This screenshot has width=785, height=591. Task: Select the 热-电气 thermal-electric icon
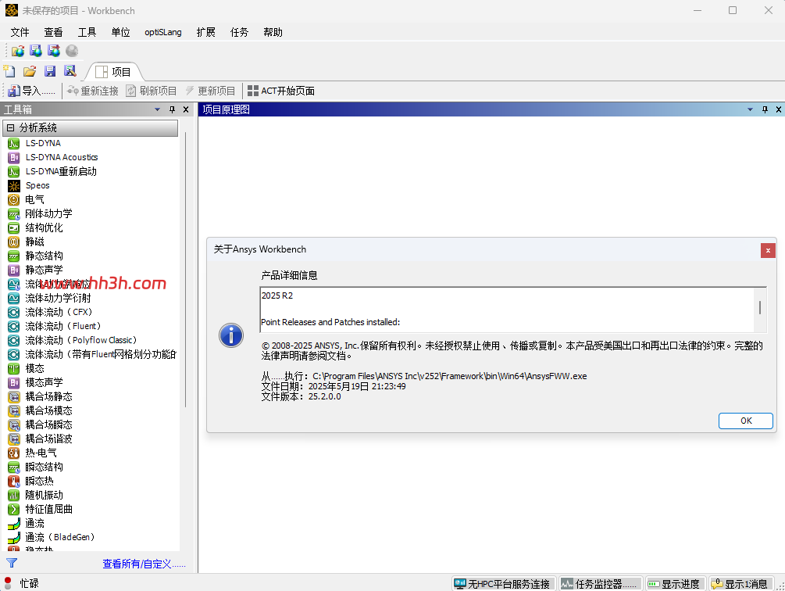(14, 453)
